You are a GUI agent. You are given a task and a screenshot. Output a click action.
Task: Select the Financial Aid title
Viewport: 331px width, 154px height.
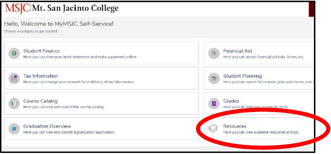pyautogui.click(x=238, y=51)
